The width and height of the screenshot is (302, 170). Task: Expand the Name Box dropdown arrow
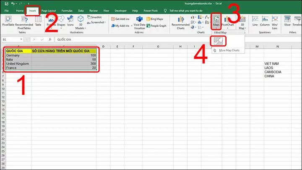coord(21,39)
